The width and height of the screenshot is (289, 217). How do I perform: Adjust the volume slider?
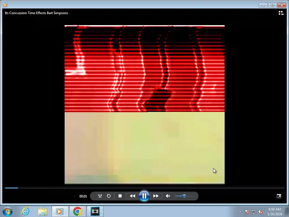[184, 196]
